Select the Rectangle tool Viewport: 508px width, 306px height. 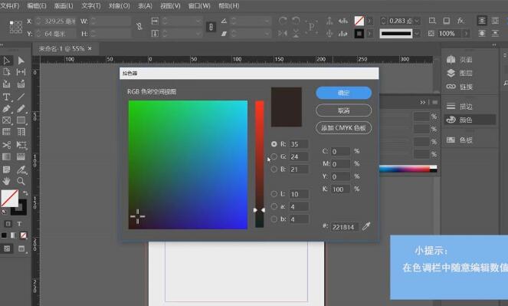(x=21, y=120)
